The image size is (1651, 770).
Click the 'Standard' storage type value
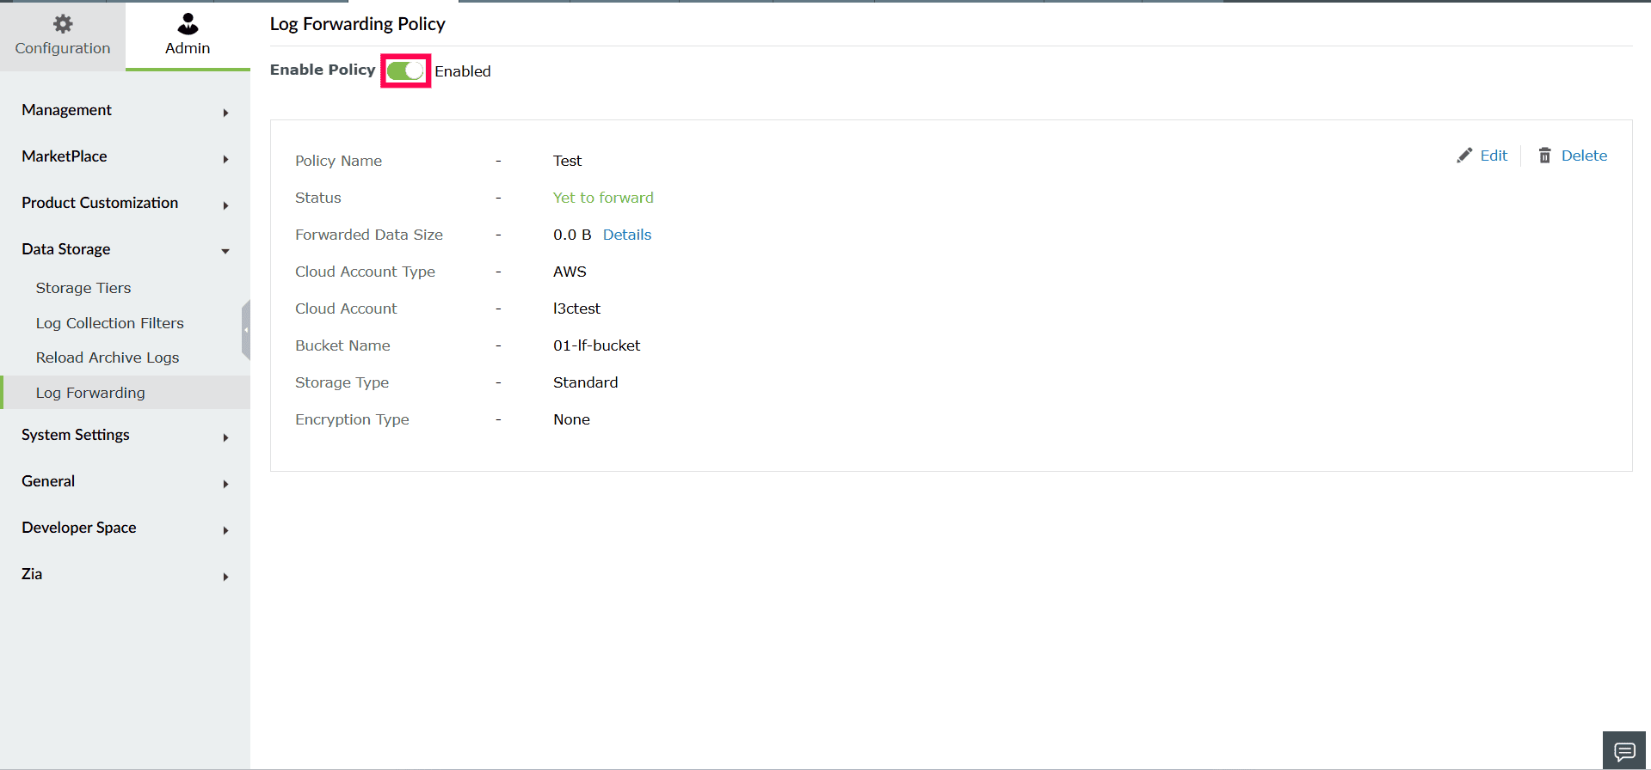pyautogui.click(x=585, y=382)
